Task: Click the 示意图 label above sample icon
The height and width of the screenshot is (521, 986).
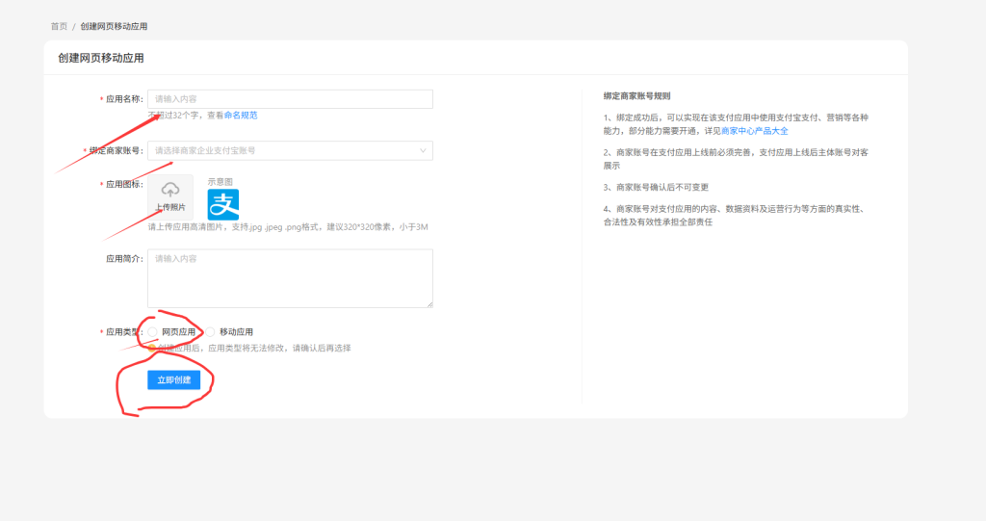Action: [221, 181]
